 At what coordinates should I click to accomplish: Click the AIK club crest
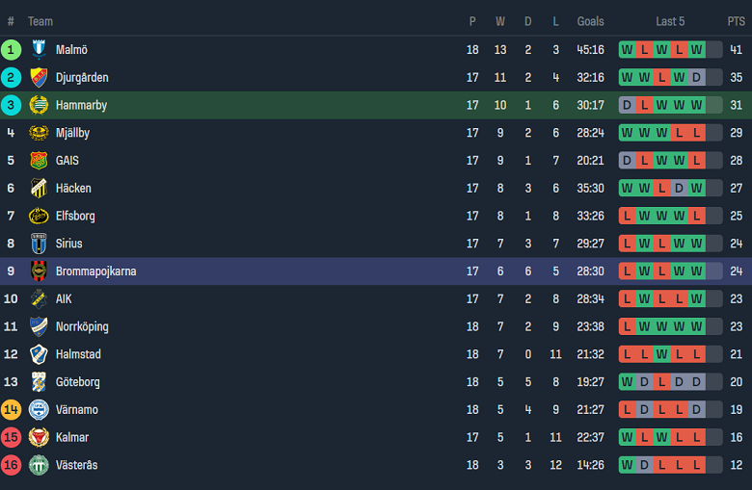(39, 299)
